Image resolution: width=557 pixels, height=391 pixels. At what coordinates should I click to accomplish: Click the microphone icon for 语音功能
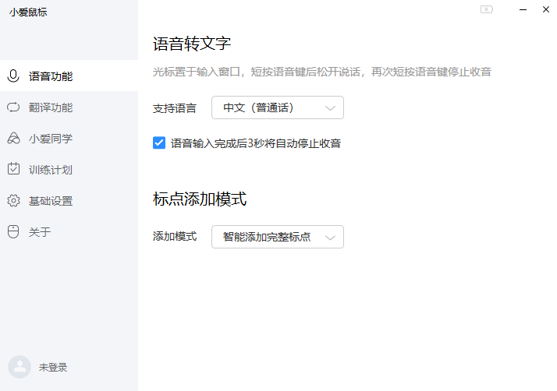[13, 76]
